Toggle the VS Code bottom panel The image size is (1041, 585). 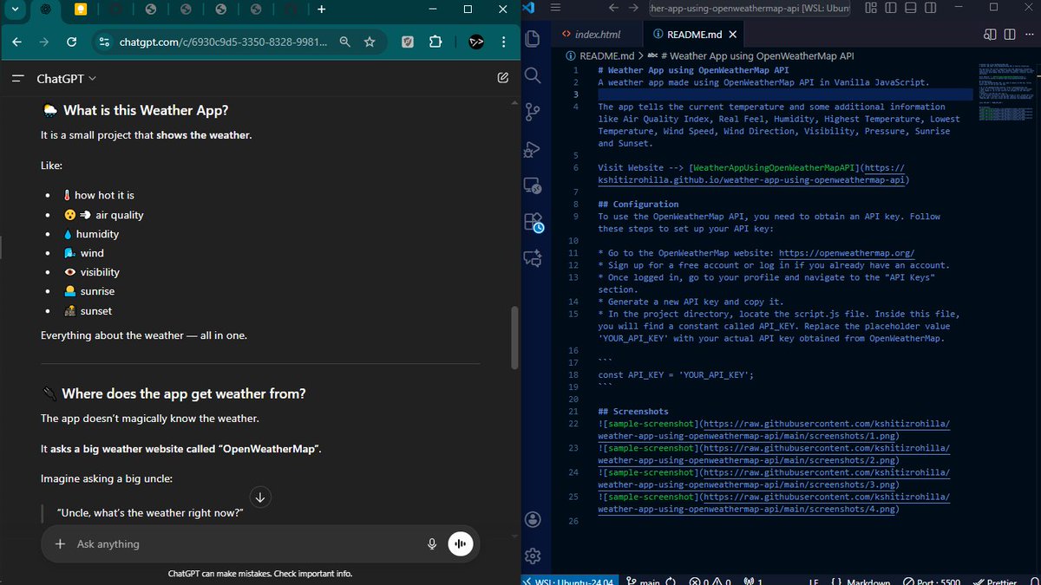tap(912, 8)
